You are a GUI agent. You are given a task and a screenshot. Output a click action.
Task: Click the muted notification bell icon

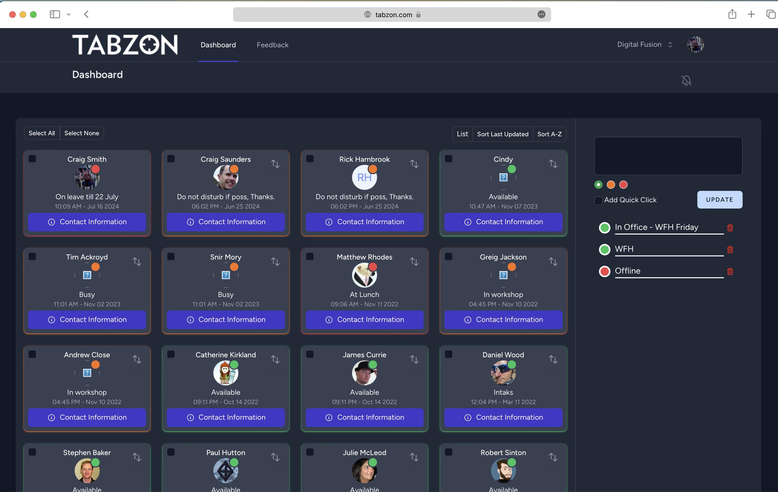pos(686,80)
